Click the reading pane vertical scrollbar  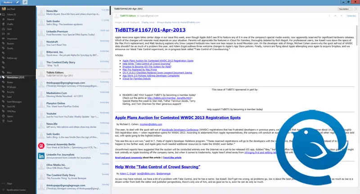tap(357, 35)
